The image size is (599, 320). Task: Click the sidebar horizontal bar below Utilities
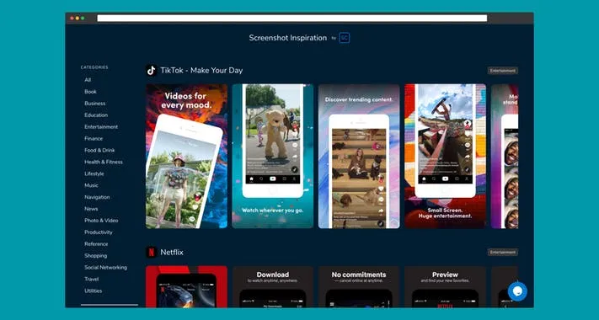[x=110, y=305]
